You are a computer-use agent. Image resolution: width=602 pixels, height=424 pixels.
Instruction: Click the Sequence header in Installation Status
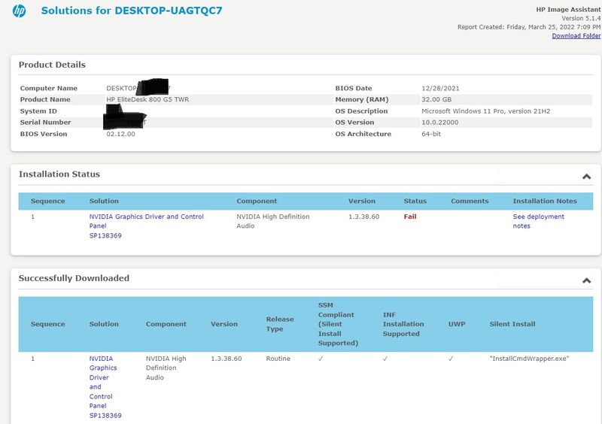(47, 201)
